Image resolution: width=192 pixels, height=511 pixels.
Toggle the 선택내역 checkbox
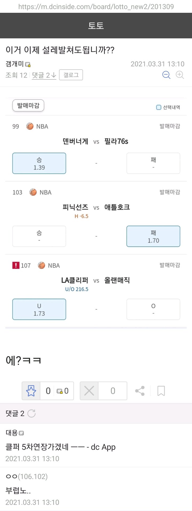(x=159, y=107)
